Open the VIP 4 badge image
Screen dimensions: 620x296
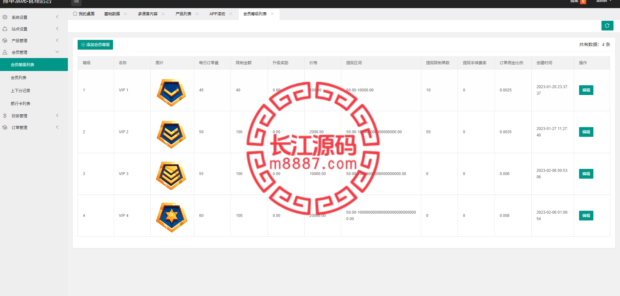(171, 218)
